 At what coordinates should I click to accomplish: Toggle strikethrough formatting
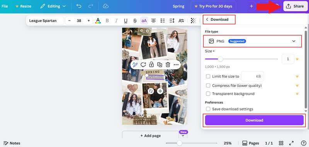point(135,21)
